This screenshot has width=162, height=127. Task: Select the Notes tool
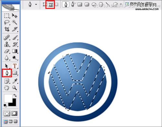point(7,81)
